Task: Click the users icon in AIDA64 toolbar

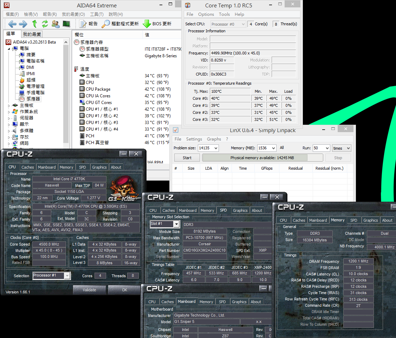Action: coord(56,24)
